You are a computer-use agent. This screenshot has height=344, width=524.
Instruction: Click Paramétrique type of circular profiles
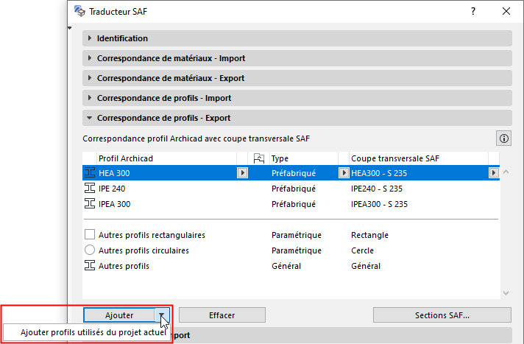pos(297,250)
